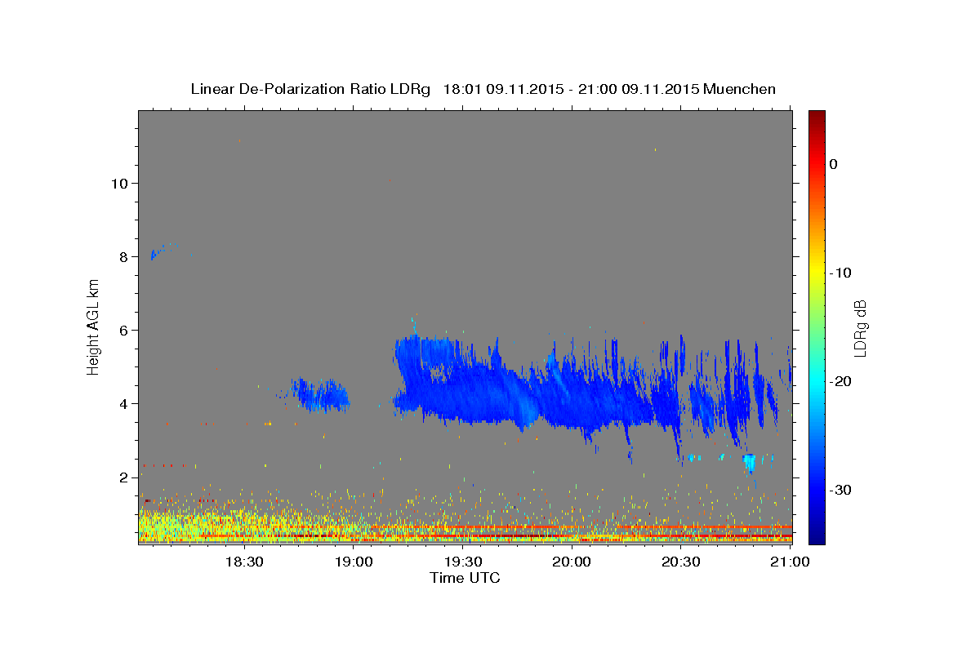This screenshot has width=980, height=653.
Task: Click the 19:00 time tick label
Action: [x=353, y=562]
